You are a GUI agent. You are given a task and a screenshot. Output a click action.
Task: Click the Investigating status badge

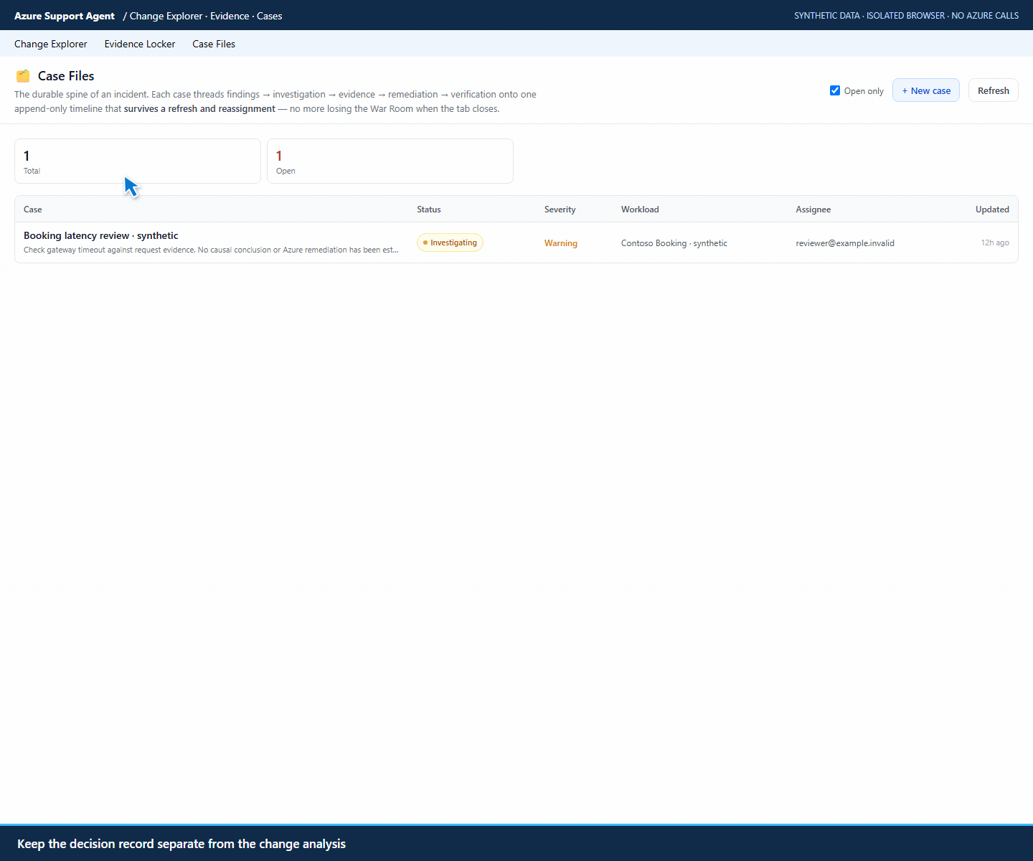click(450, 243)
